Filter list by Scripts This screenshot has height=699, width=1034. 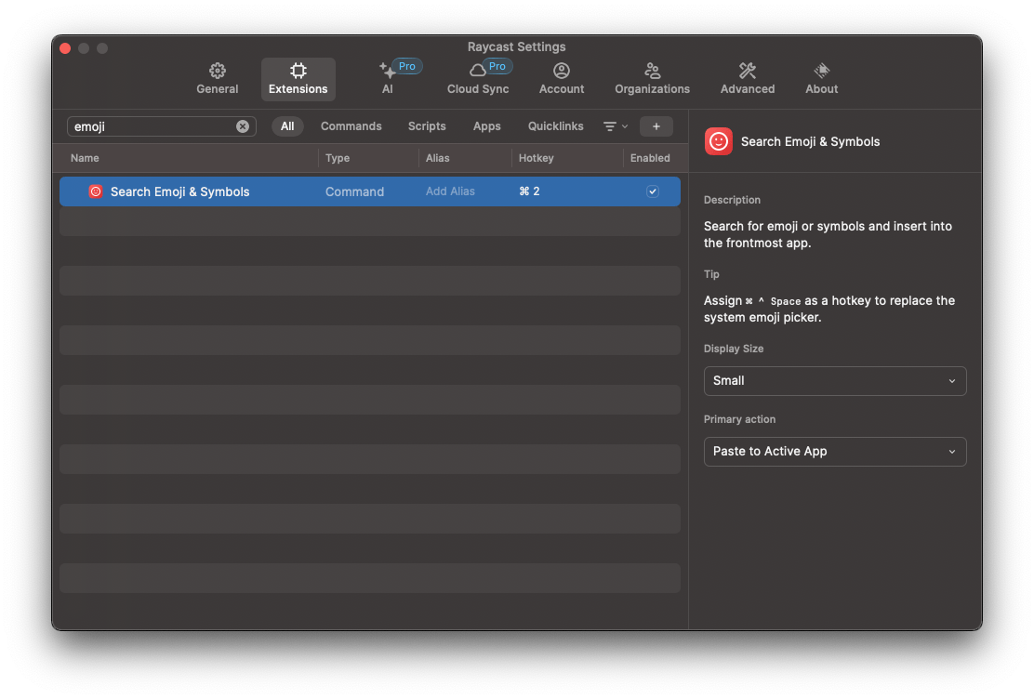[x=427, y=126]
